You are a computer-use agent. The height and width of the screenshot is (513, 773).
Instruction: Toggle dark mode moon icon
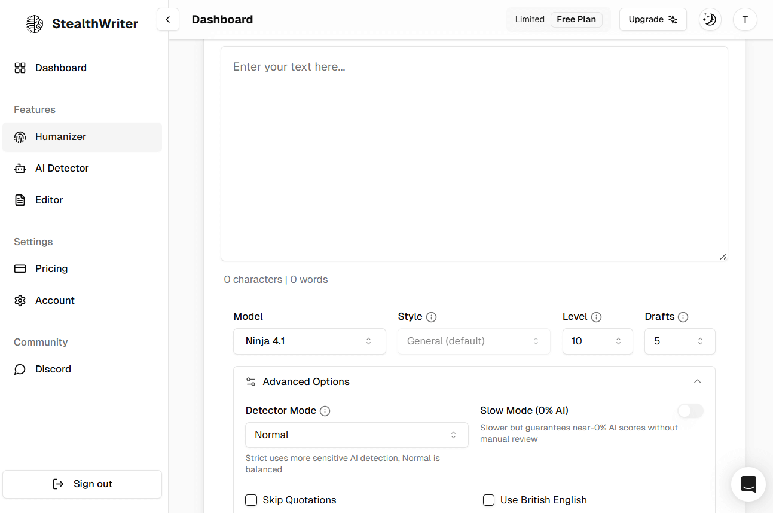pyautogui.click(x=710, y=19)
